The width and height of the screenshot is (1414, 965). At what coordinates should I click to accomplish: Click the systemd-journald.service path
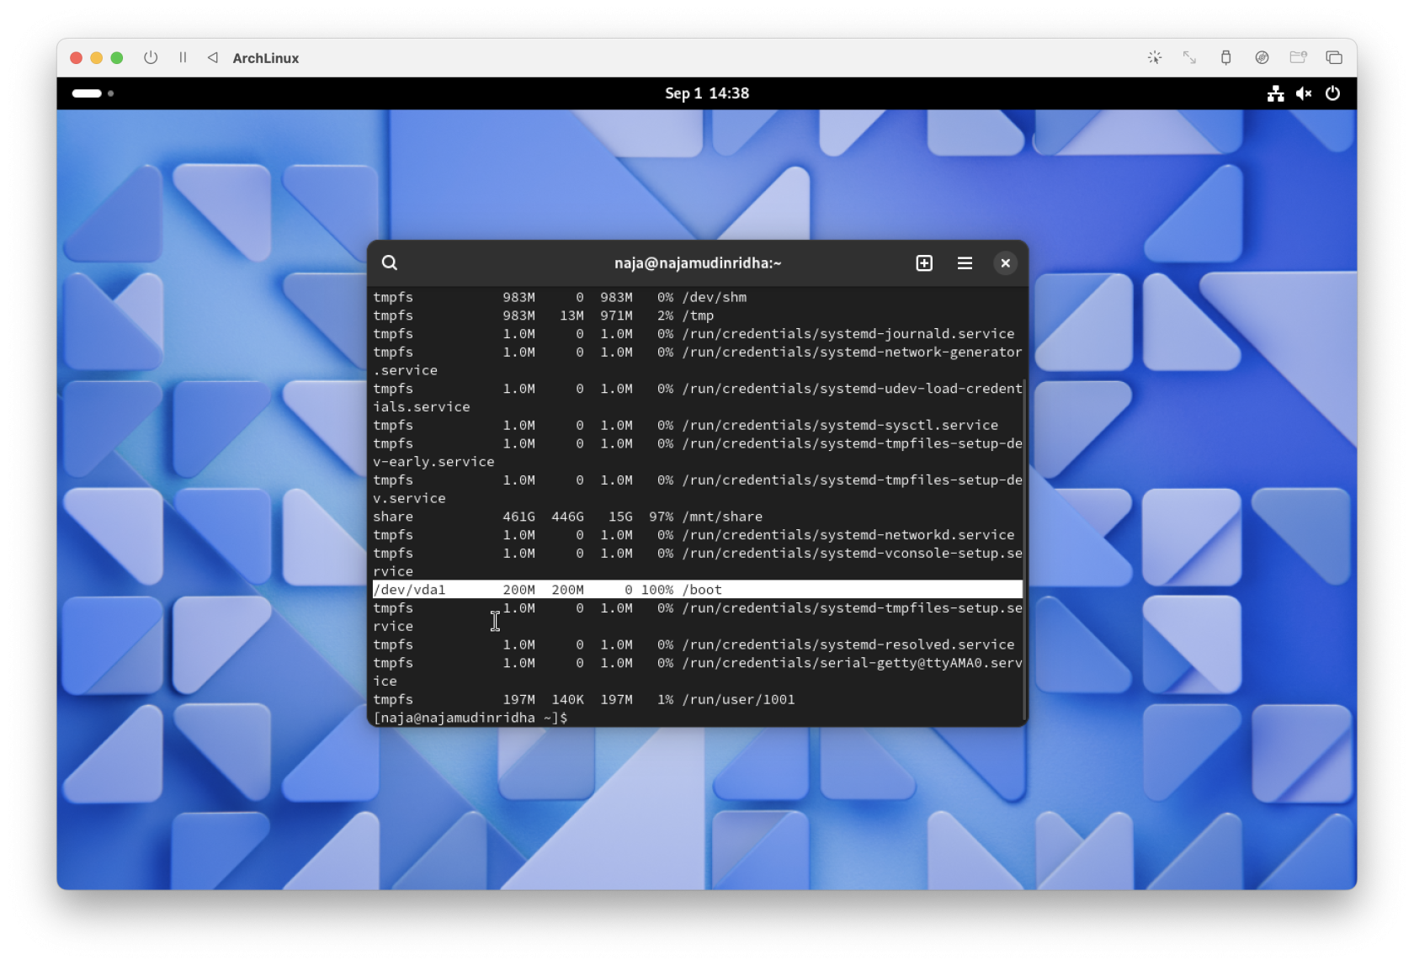[x=848, y=334]
